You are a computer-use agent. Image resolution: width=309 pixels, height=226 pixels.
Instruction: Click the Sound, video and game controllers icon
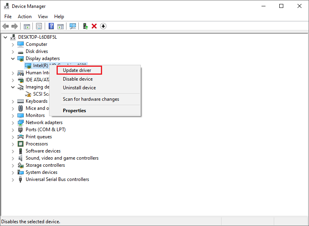(21, 158)
